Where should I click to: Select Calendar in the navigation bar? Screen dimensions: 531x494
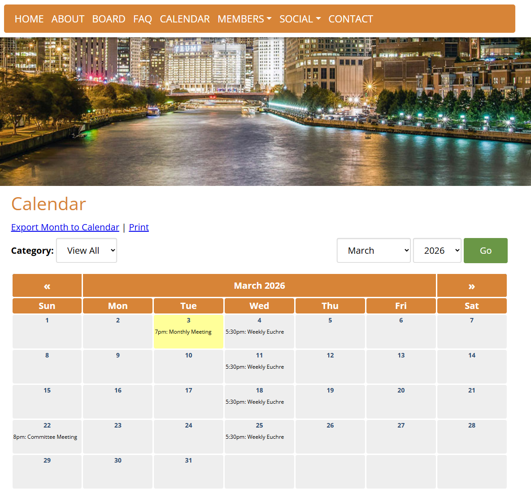(x=185, y=19)
